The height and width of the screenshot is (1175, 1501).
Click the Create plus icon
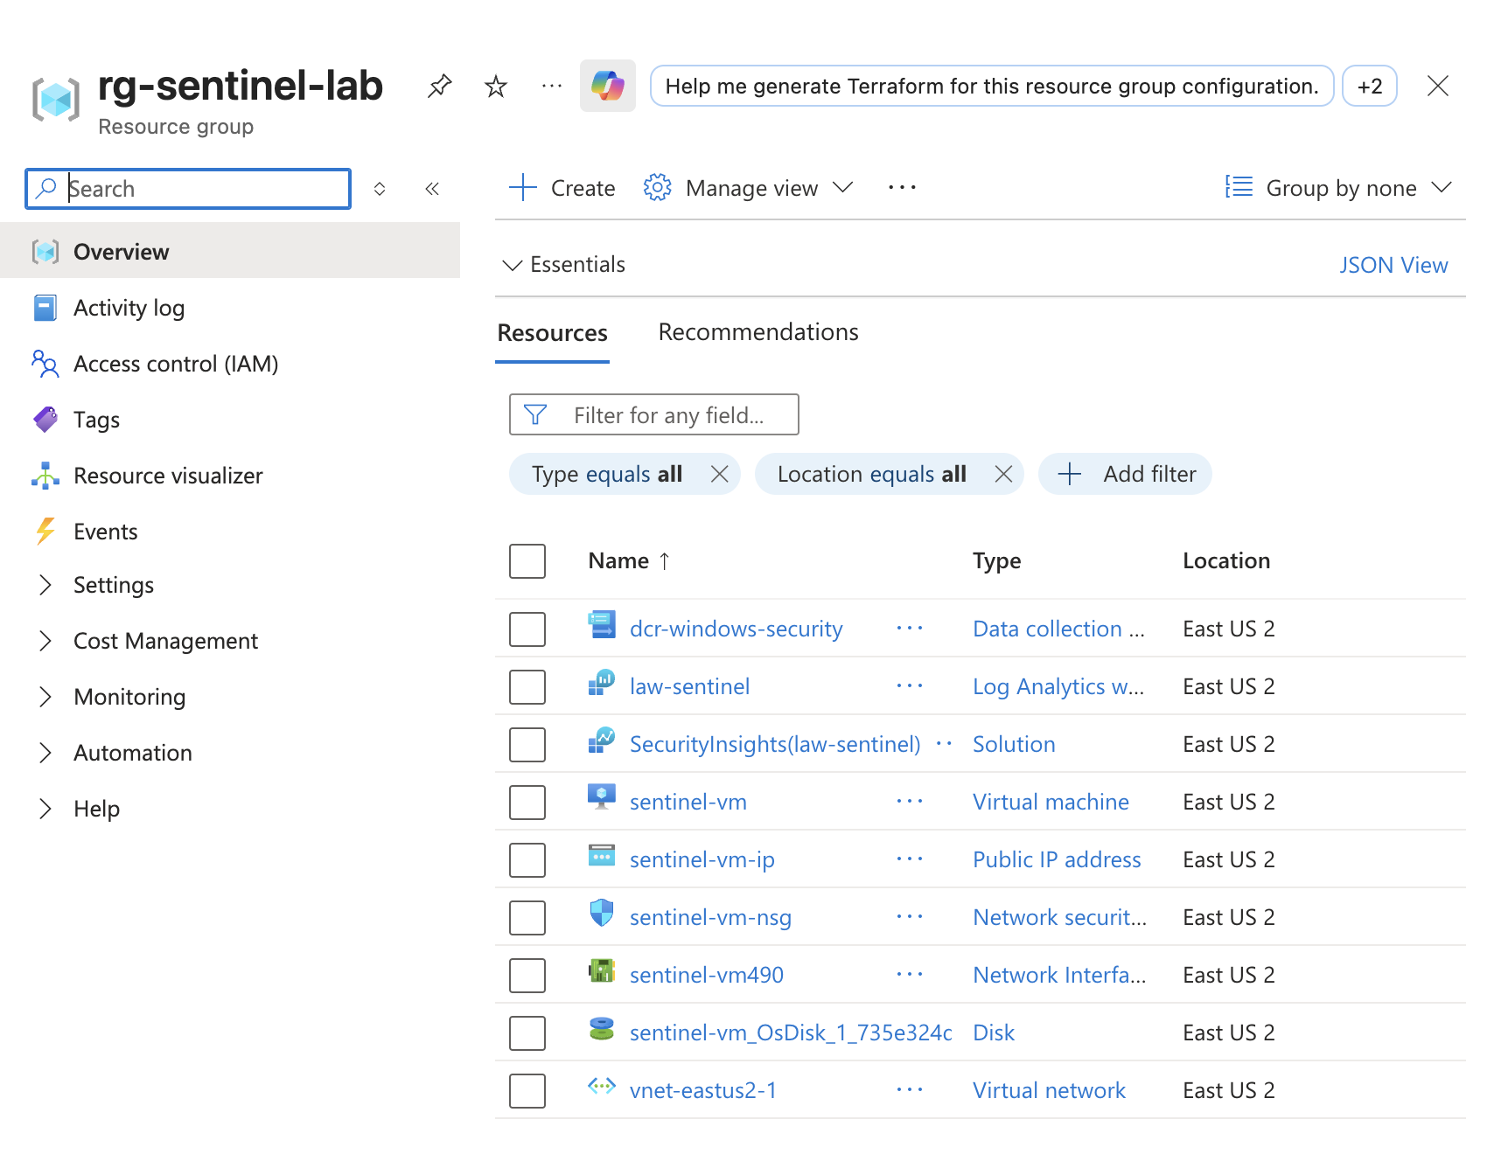click(523, 188)
